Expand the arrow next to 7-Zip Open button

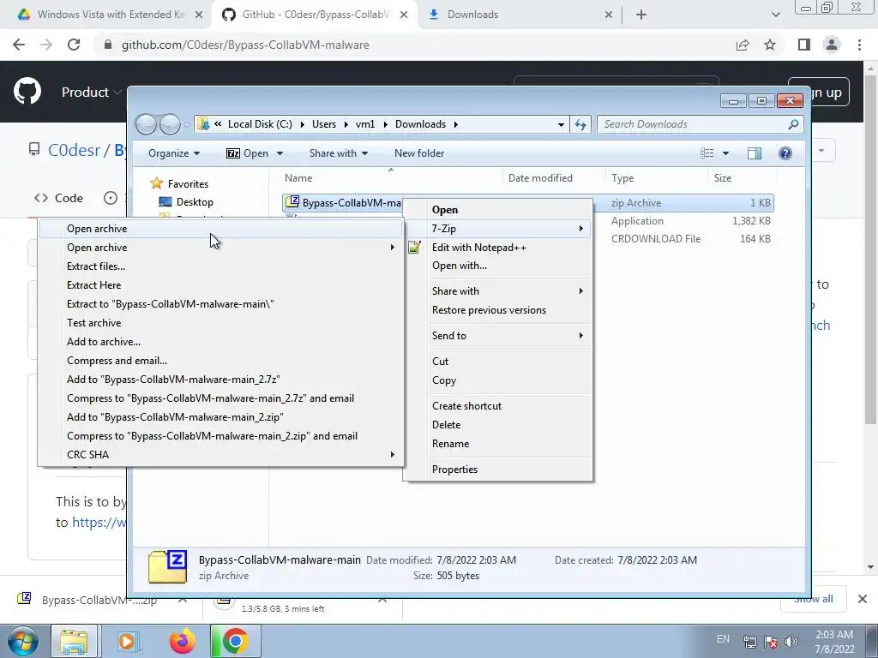tap(280, 153)
